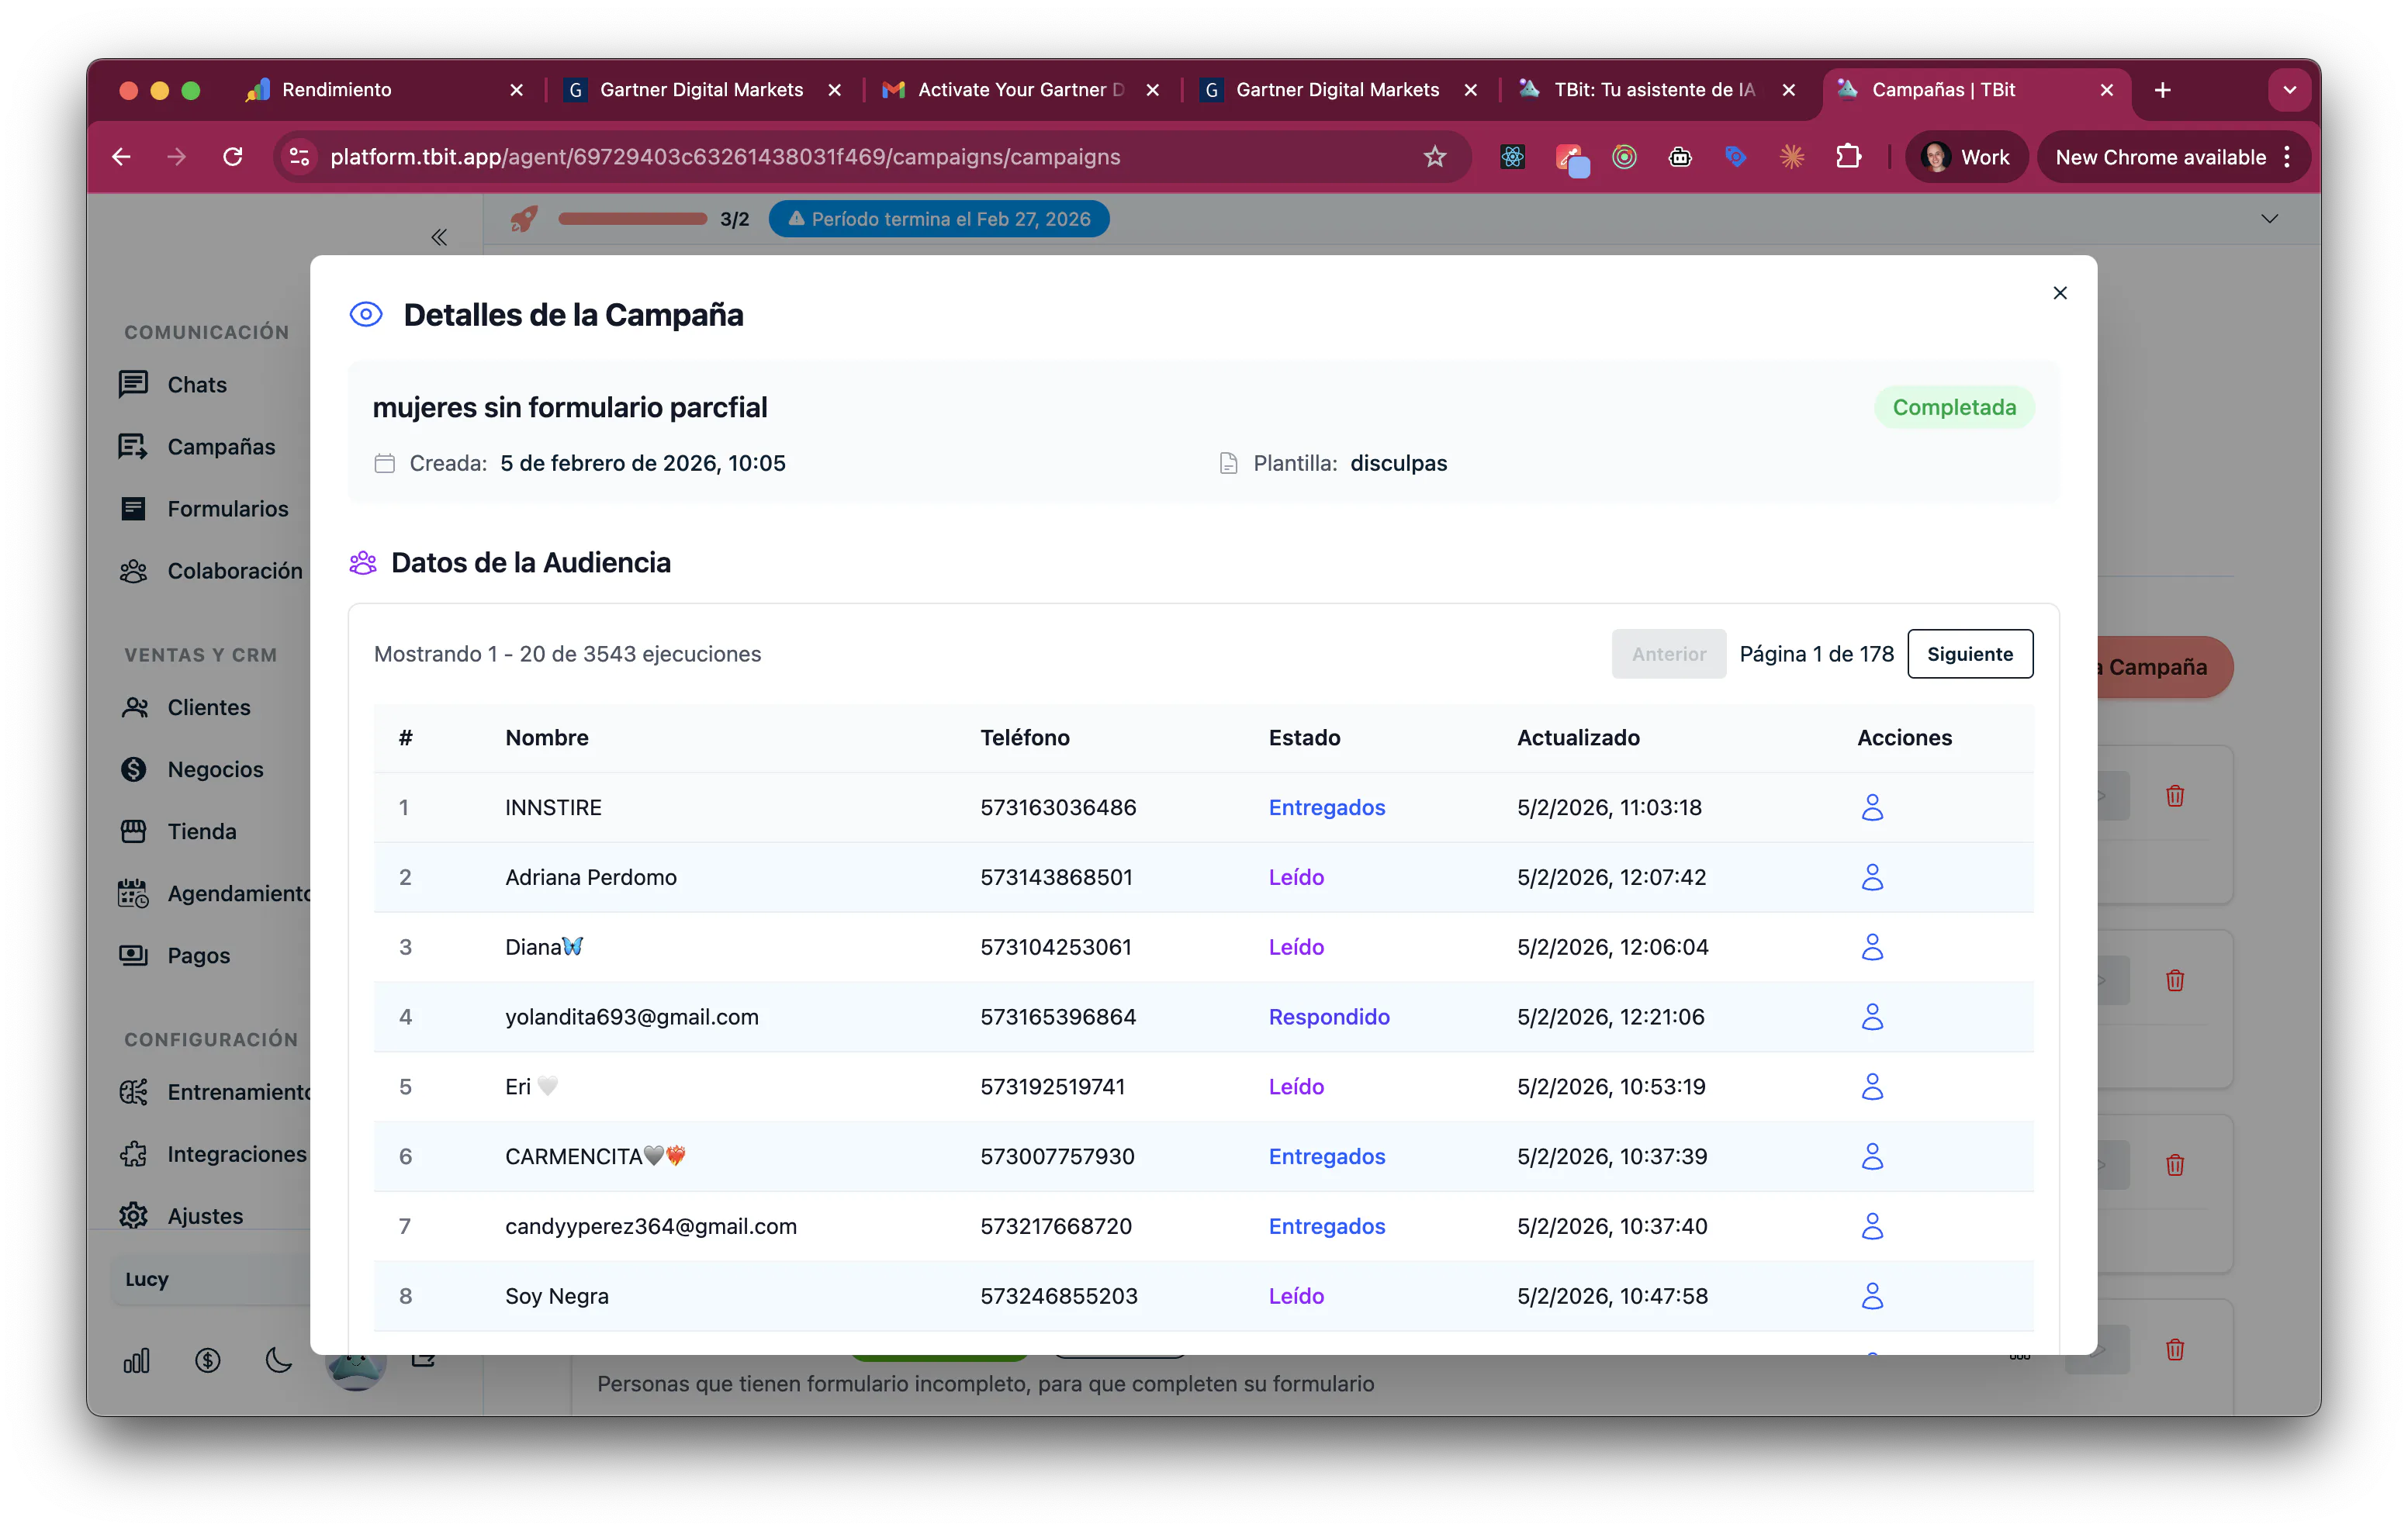This screenshot has height=1531, width=2408.
Task: Click Período termina el Feb 27, 2026 badge
Action: pos(939,219)
